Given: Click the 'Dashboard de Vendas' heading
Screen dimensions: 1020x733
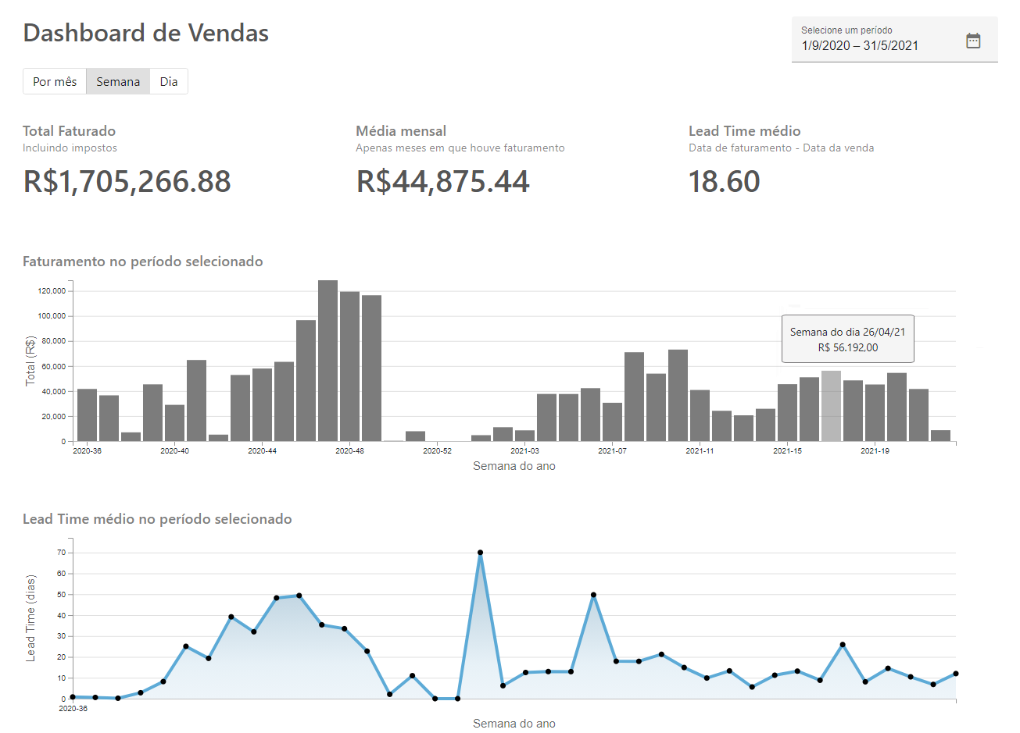Looking at the screenshot, I should [146, 33].
